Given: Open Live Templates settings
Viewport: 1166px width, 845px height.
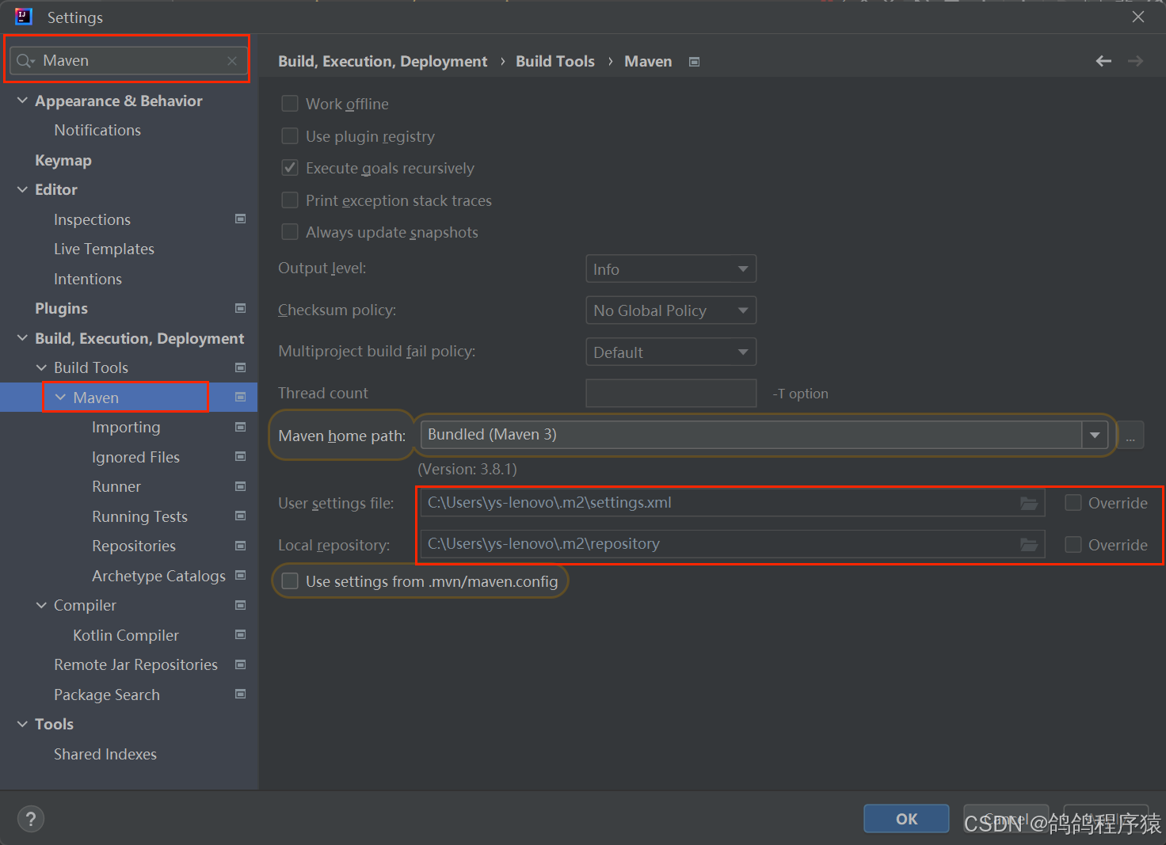Looking at the screenshot, I should (x=104, y=249).
